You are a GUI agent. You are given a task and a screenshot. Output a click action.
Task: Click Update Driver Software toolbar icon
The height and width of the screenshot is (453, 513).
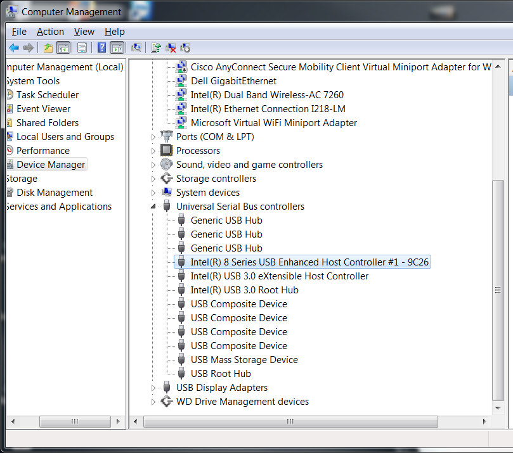(x=156, y=48)
